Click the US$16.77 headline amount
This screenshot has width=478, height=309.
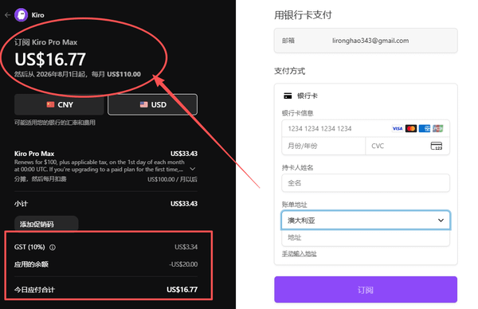(50, 59)
